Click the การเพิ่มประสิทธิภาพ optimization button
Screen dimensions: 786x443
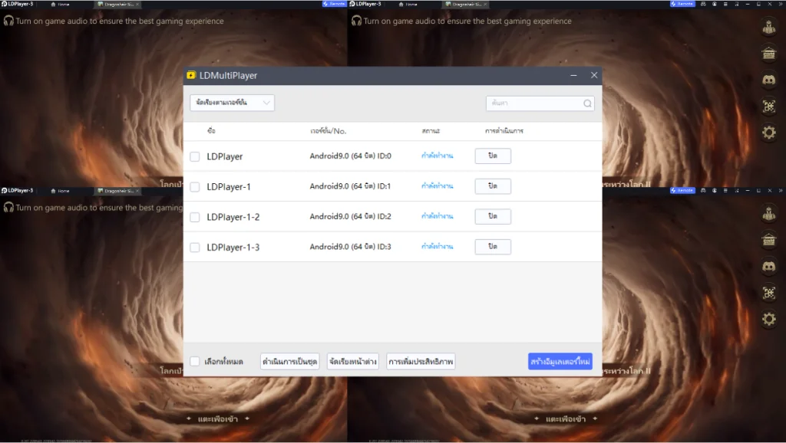(x=421, y=361)
